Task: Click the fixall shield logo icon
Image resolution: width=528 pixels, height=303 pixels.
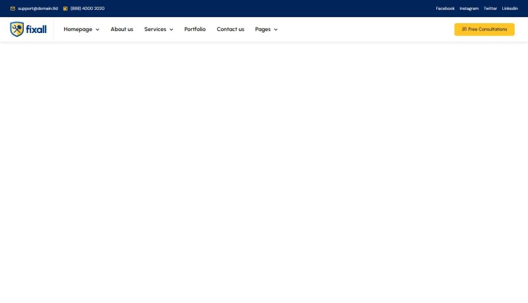Action: (17, 29)
